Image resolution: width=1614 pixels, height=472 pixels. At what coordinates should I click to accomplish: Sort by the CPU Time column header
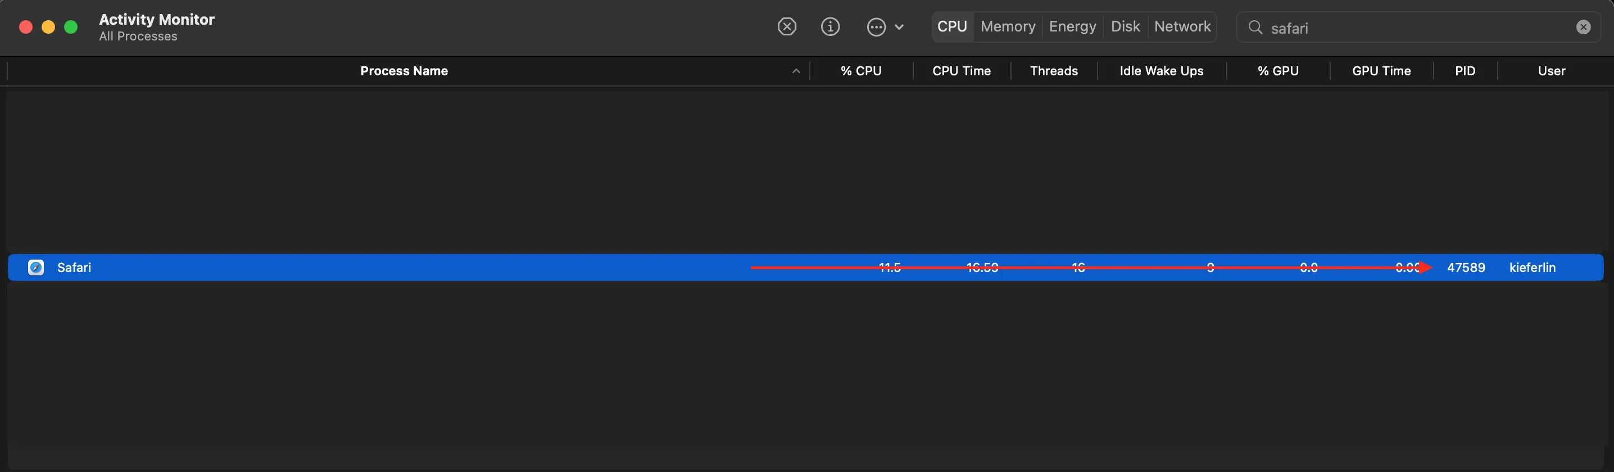click(x=961, y=71)
